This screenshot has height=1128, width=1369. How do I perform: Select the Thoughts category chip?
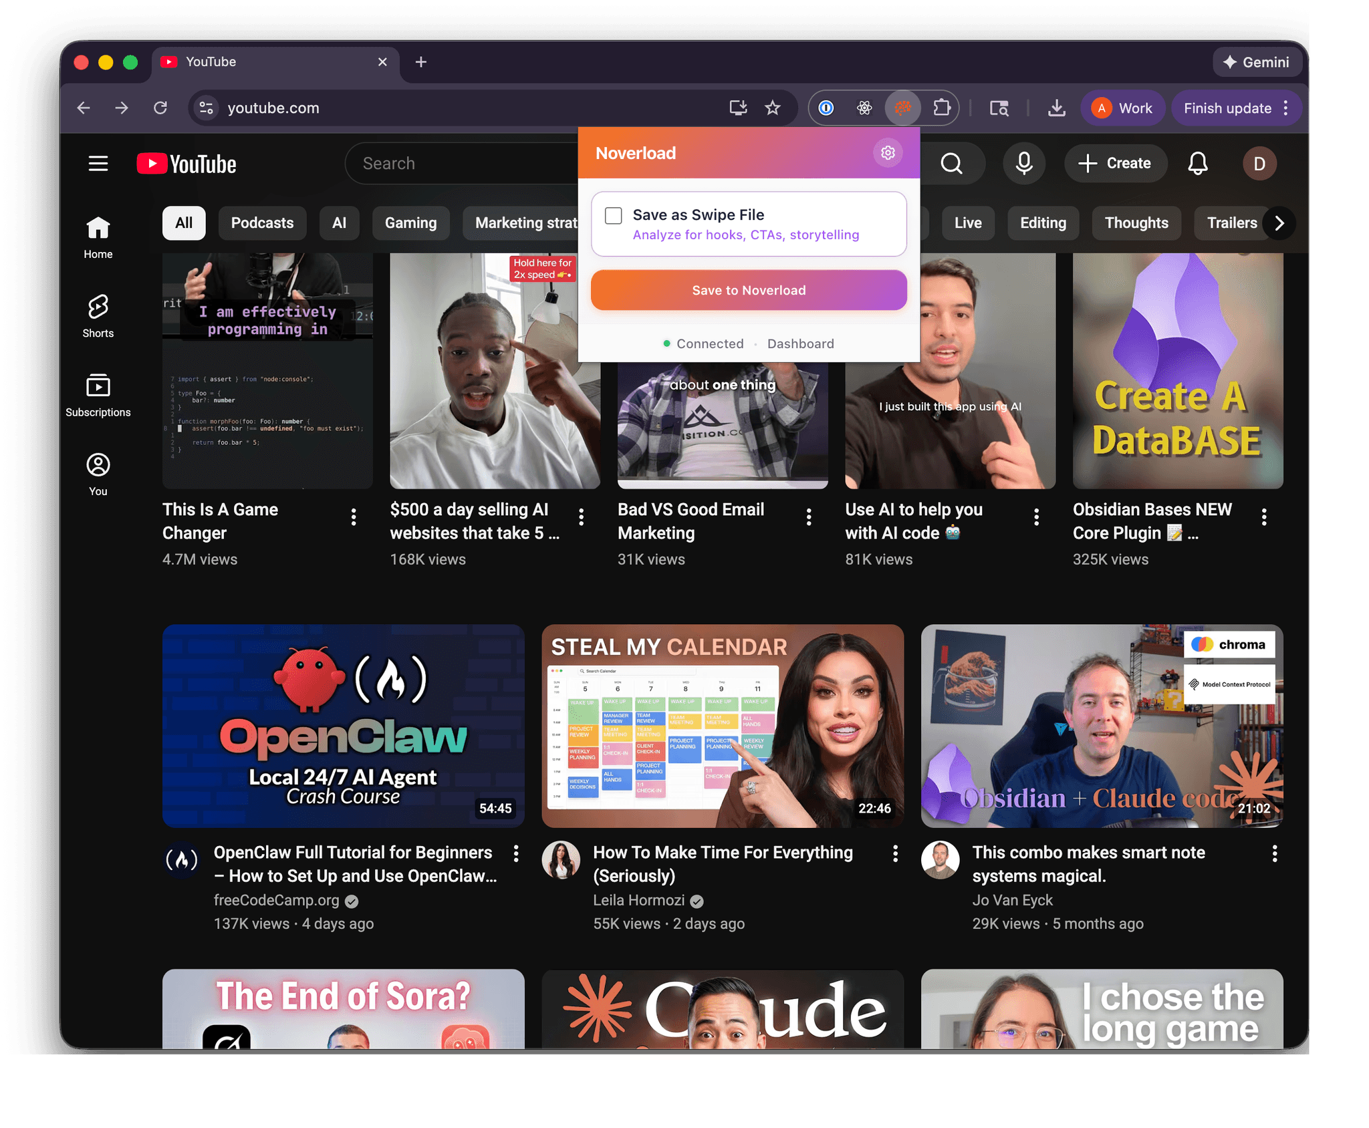(x=1136, y=223)
